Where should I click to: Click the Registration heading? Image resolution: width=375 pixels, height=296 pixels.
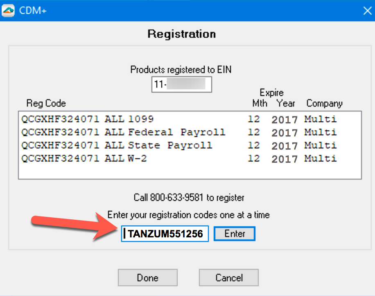click(181, 34)
